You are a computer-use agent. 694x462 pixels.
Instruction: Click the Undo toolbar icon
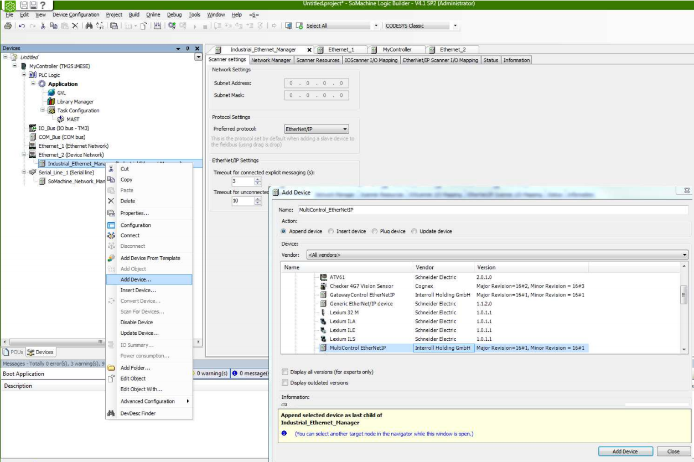pos(21,26)
